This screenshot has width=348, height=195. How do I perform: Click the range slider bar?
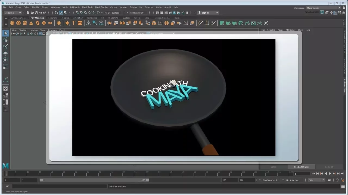(x=94, y=180)
